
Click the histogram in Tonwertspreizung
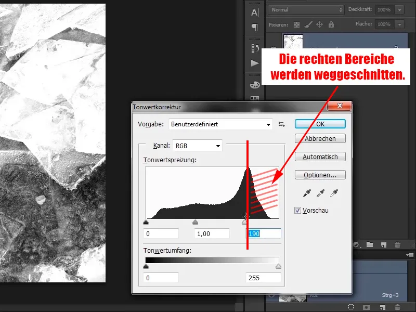(212, 192)
